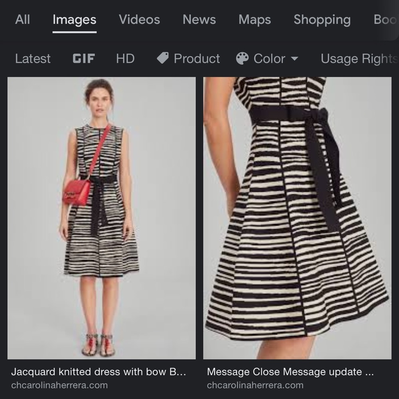Visit chcarolinaherrera.com under Message Close result
Viewport: 399px width, 399px height.
(255, 385)
